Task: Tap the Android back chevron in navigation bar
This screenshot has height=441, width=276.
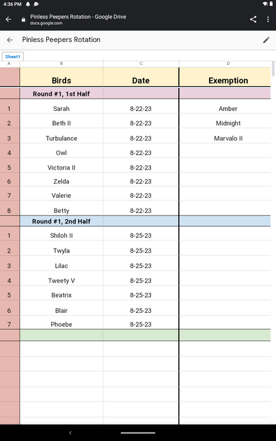Action: (x=70, y=433)
